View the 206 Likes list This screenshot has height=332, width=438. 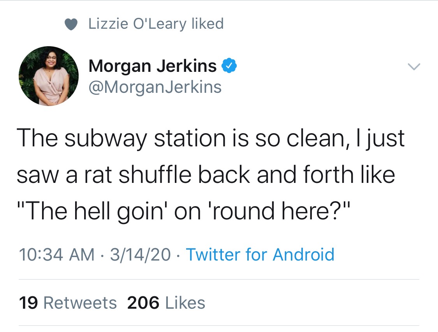166,303
